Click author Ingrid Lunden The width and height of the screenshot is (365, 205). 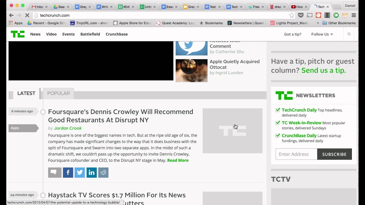tap(230, 73)
